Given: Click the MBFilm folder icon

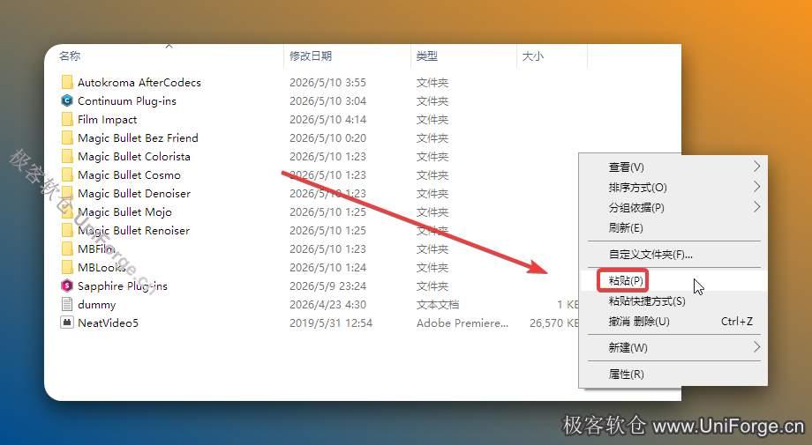Looking at the screenshot, I should point(67,249).
